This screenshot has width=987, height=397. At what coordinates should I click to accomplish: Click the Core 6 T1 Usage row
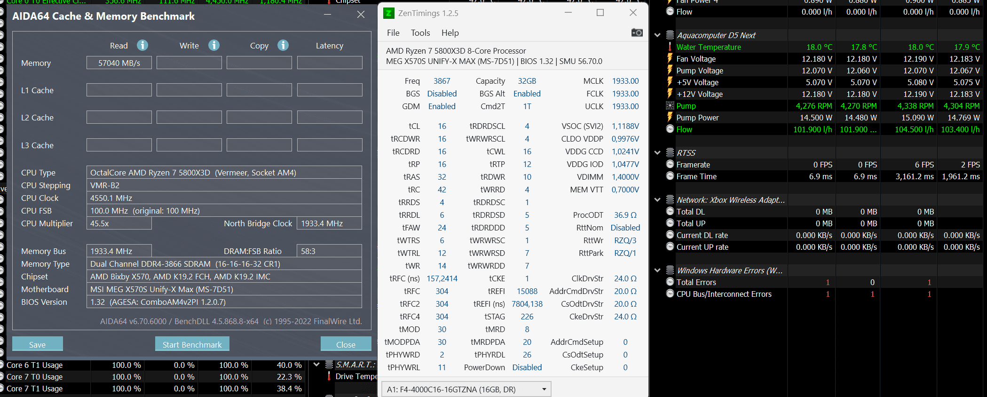[x=153, y=365]
